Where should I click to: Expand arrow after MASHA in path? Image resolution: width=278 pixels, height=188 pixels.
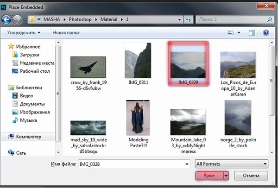click(x=64, y=19)
